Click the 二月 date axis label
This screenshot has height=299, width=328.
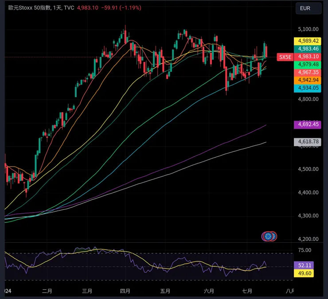point(47,291)
